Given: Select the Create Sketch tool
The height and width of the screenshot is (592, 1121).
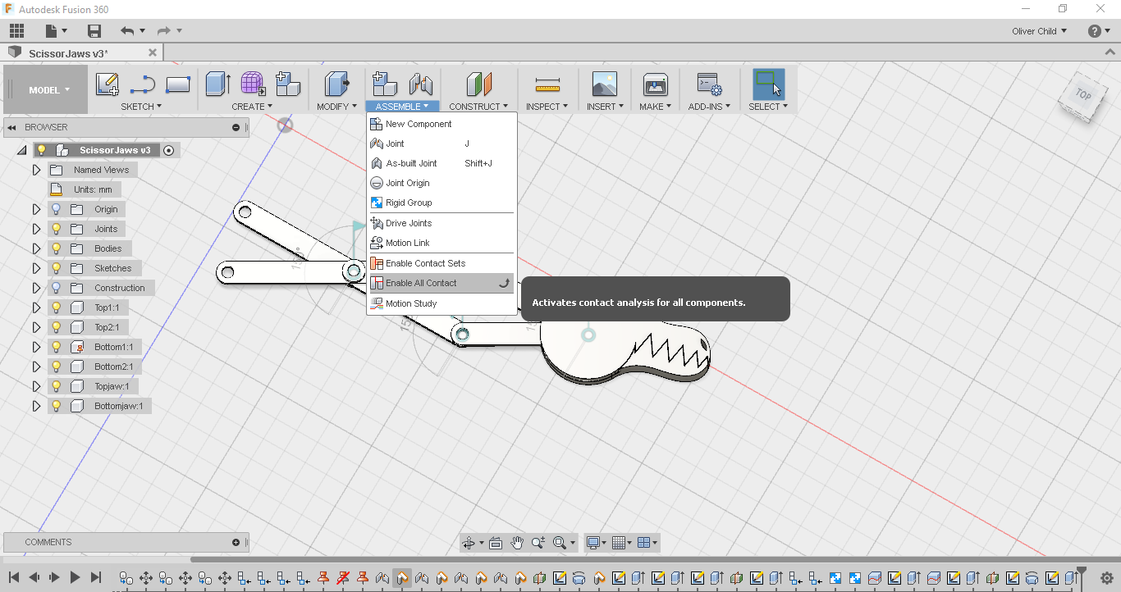Looking at the screenshot, I should pyautogui.click(x=107, y=84).
